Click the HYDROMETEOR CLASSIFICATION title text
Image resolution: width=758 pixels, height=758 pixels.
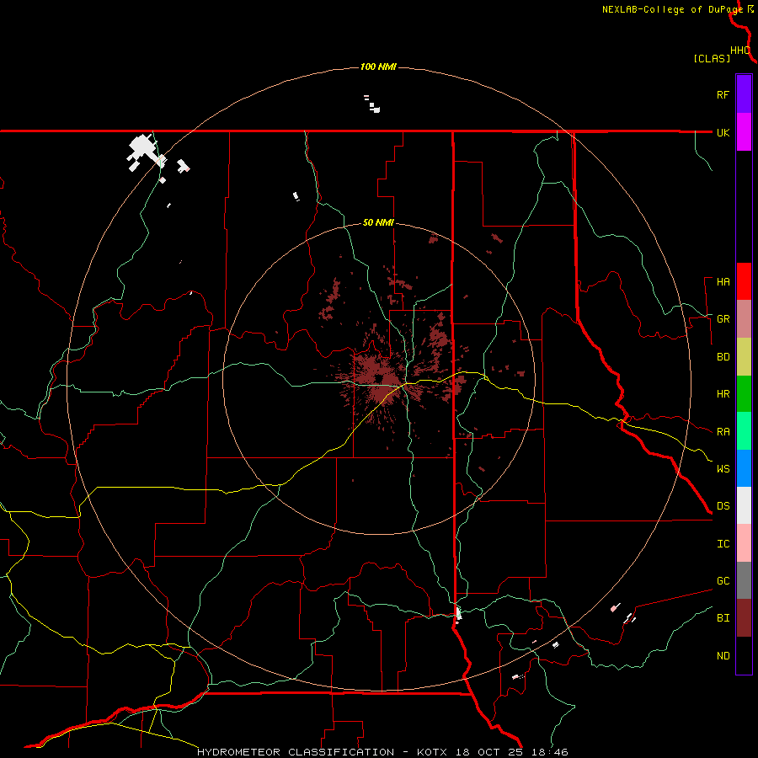pyautogui.click(x=296, y=752)
